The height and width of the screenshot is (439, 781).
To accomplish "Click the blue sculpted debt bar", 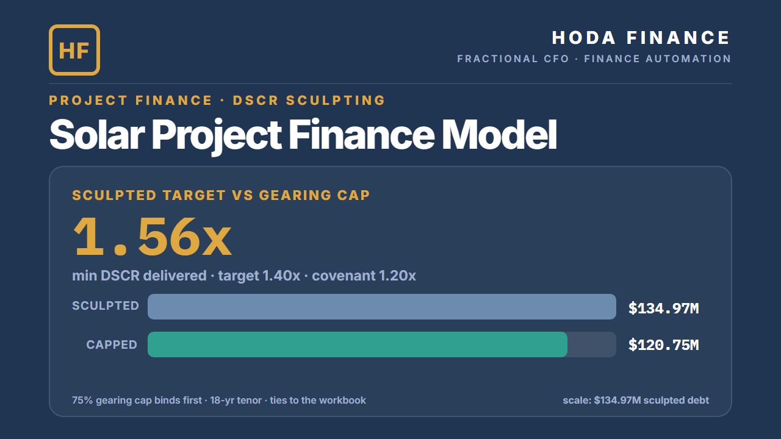I will point(382,307).
